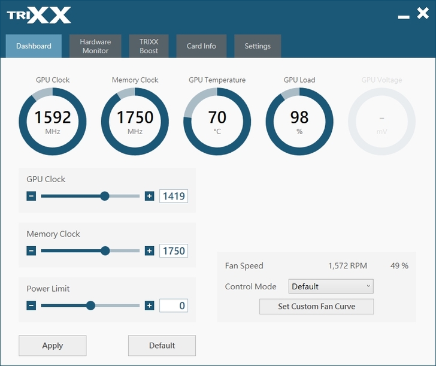The image size is (436, 366).
Task: Increase Memory Clock with plus icon
Action: 150,251
